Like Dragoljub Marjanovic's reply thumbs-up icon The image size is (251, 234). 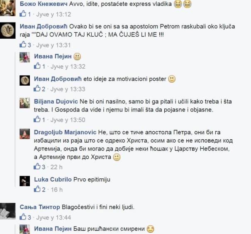tap(37, 167)
